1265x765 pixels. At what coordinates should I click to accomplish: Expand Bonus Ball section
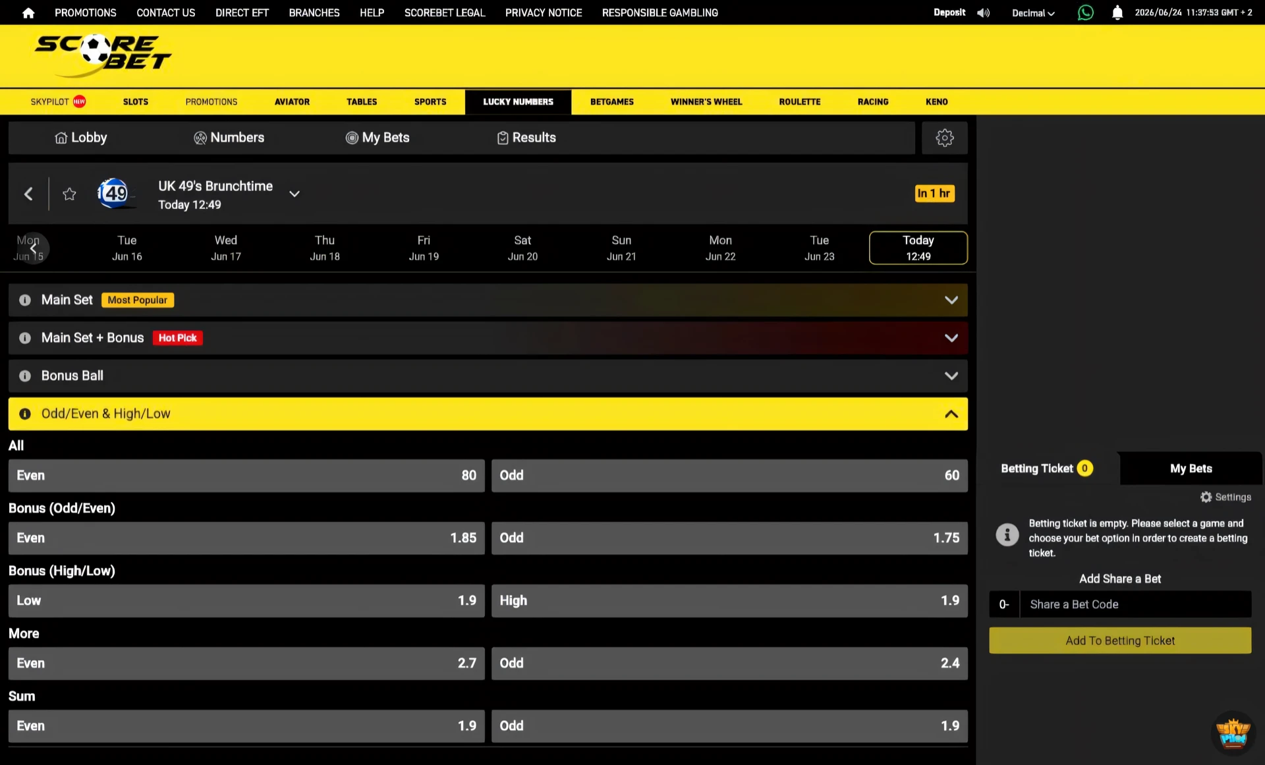point(951,376)
